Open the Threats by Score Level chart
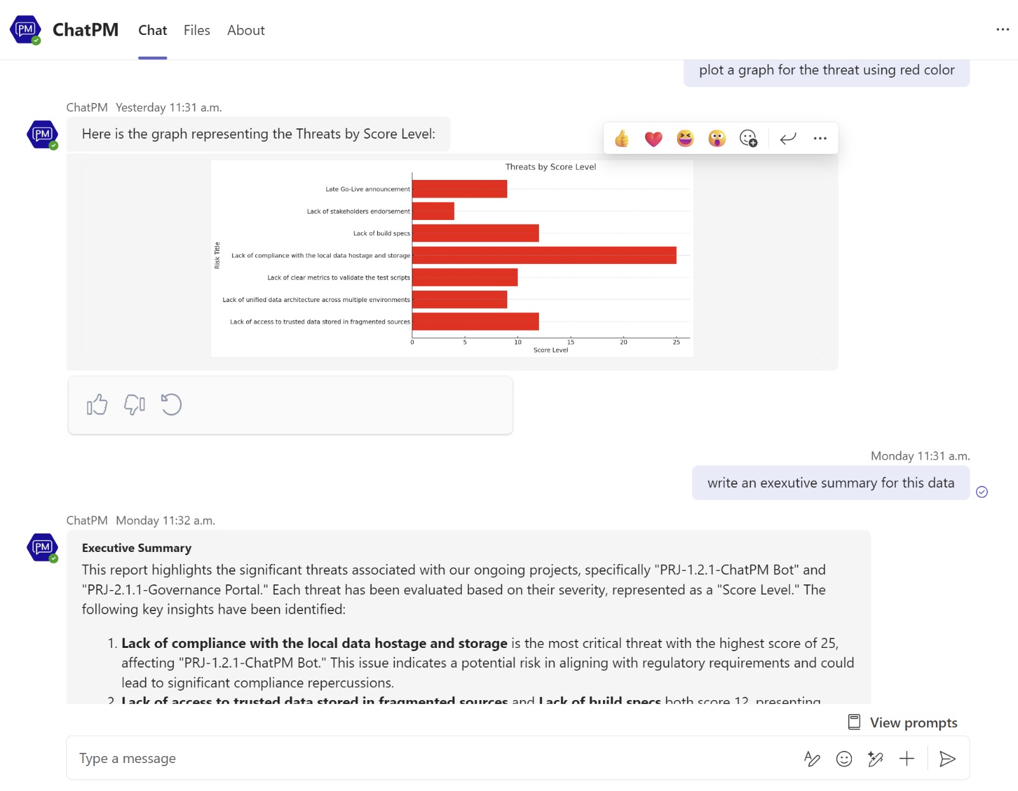 coord(452,258)
